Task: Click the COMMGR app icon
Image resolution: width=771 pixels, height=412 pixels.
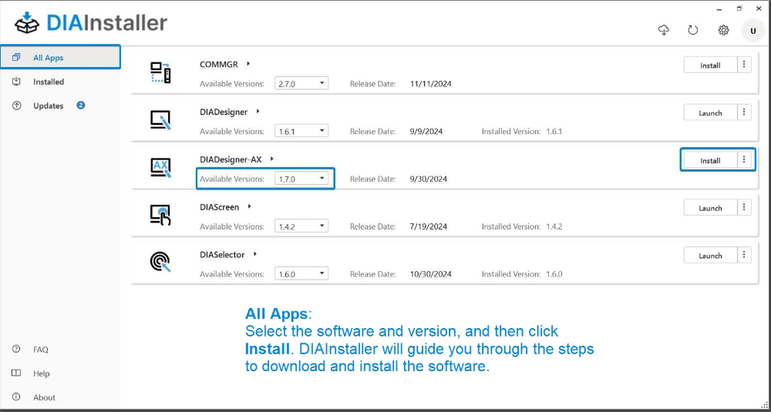Action: click(160, 72)
